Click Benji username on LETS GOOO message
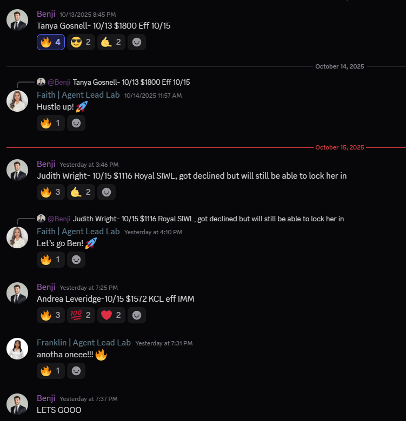This screenshot has width=406, height=421. [46, 398]
